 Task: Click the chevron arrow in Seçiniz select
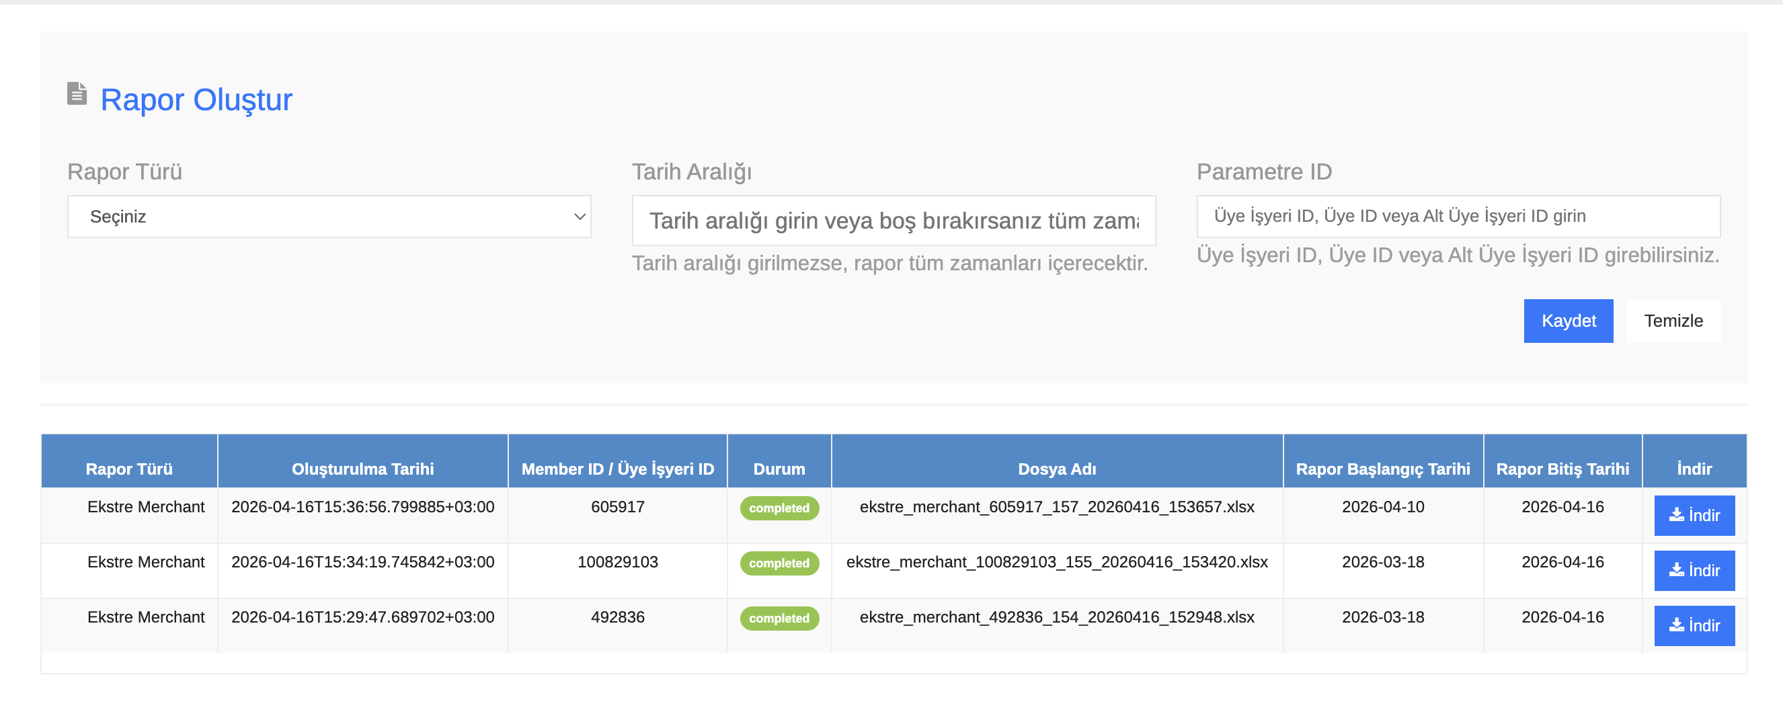tap(580, 216)
